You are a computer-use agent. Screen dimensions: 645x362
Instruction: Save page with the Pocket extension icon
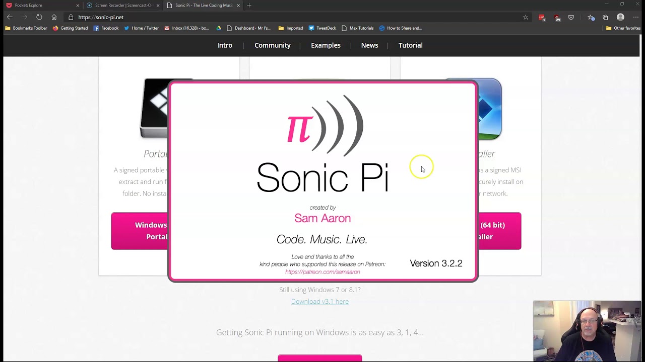click(571, 17)
